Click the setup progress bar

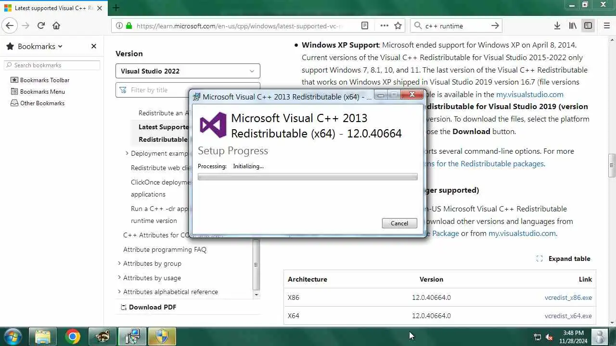(x=308, y=177)
